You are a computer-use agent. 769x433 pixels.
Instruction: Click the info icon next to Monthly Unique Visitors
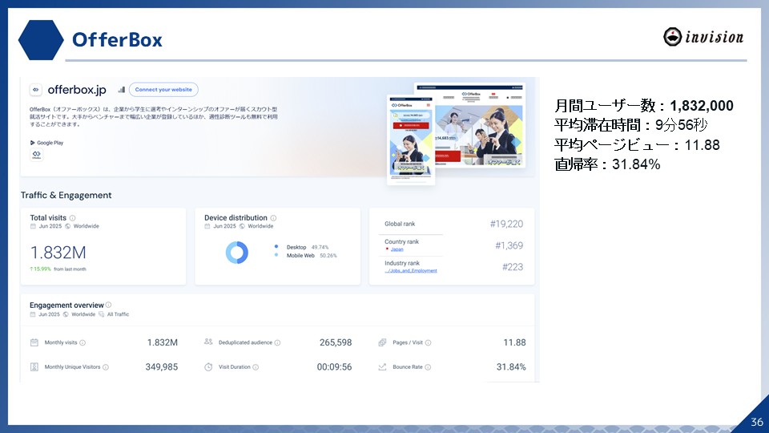[106, 367]
